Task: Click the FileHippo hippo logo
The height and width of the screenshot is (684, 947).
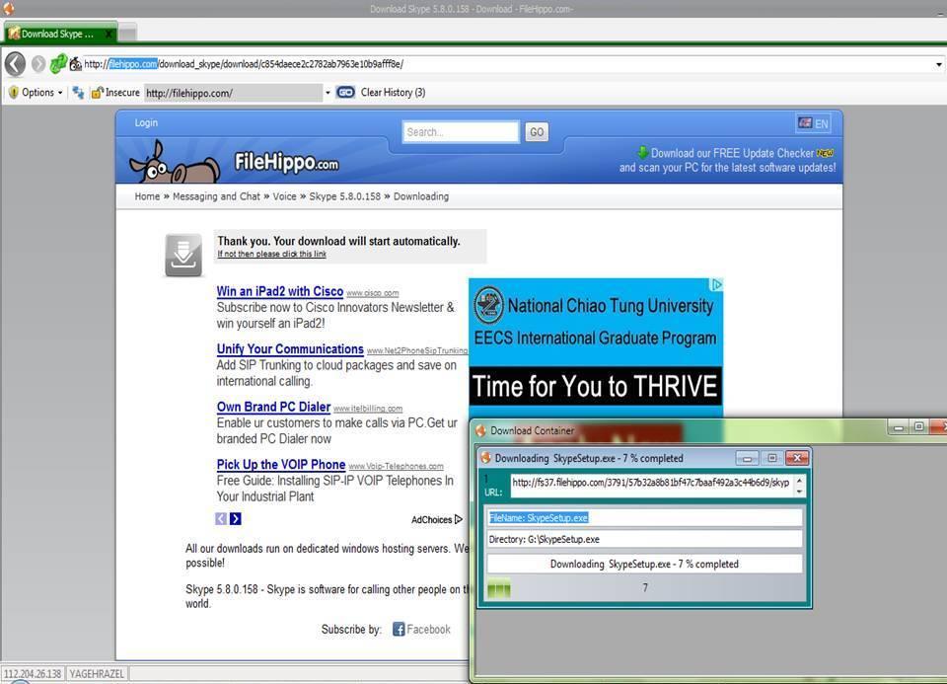Action: point(174,161)
